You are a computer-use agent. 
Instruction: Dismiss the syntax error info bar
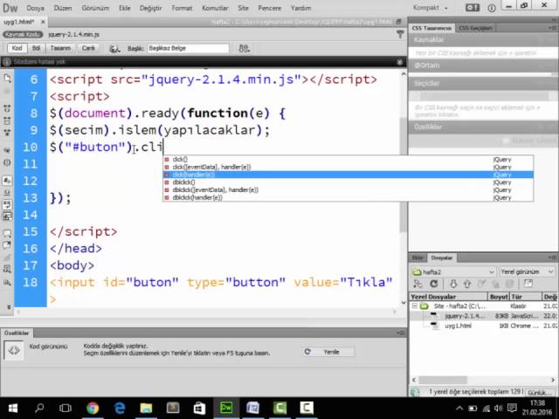point(400,62)
